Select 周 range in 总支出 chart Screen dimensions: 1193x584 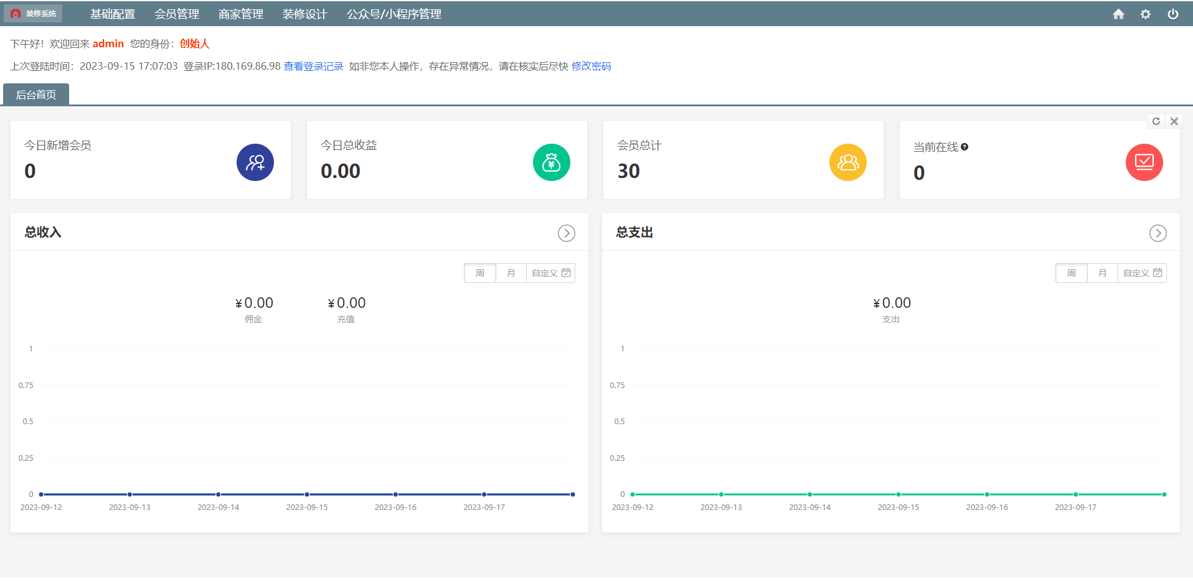pos(1072,273)
